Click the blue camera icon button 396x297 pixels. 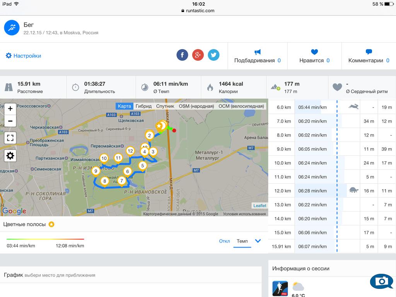381,281
